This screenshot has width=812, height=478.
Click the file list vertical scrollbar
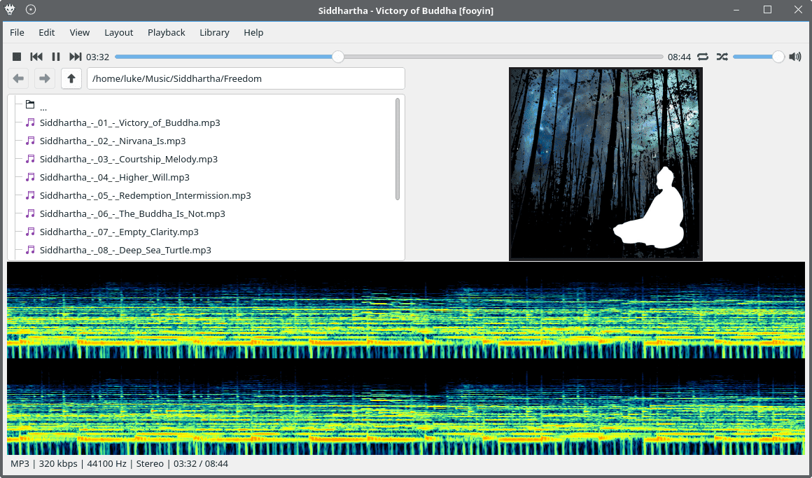[398, 149]
